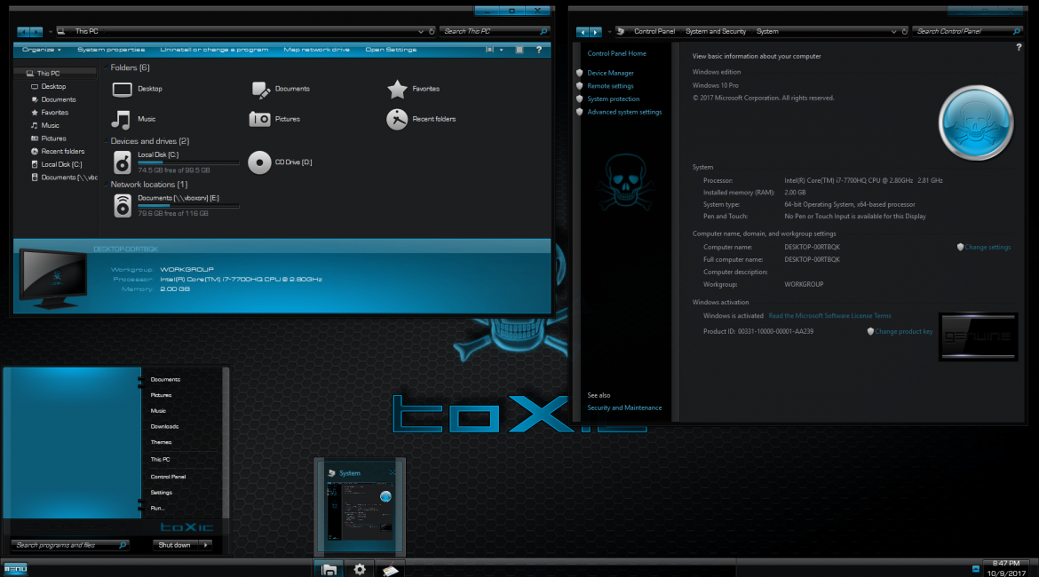Viewport: 1039px width, 577px height.
Task: Click the network drive (E:) usage bar
Action: [188, 206]
